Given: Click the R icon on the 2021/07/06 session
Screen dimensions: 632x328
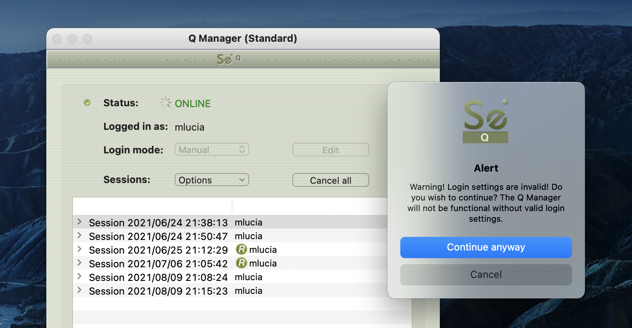Looking at the screenshot, I should [x=241, y=263].
